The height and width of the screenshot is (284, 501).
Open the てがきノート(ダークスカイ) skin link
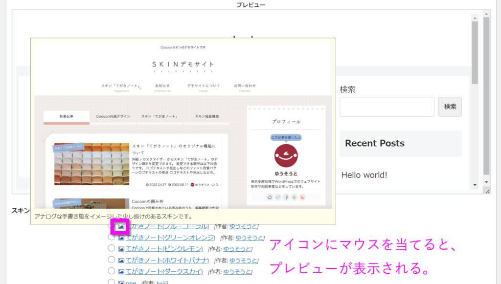tap(164, 272)
